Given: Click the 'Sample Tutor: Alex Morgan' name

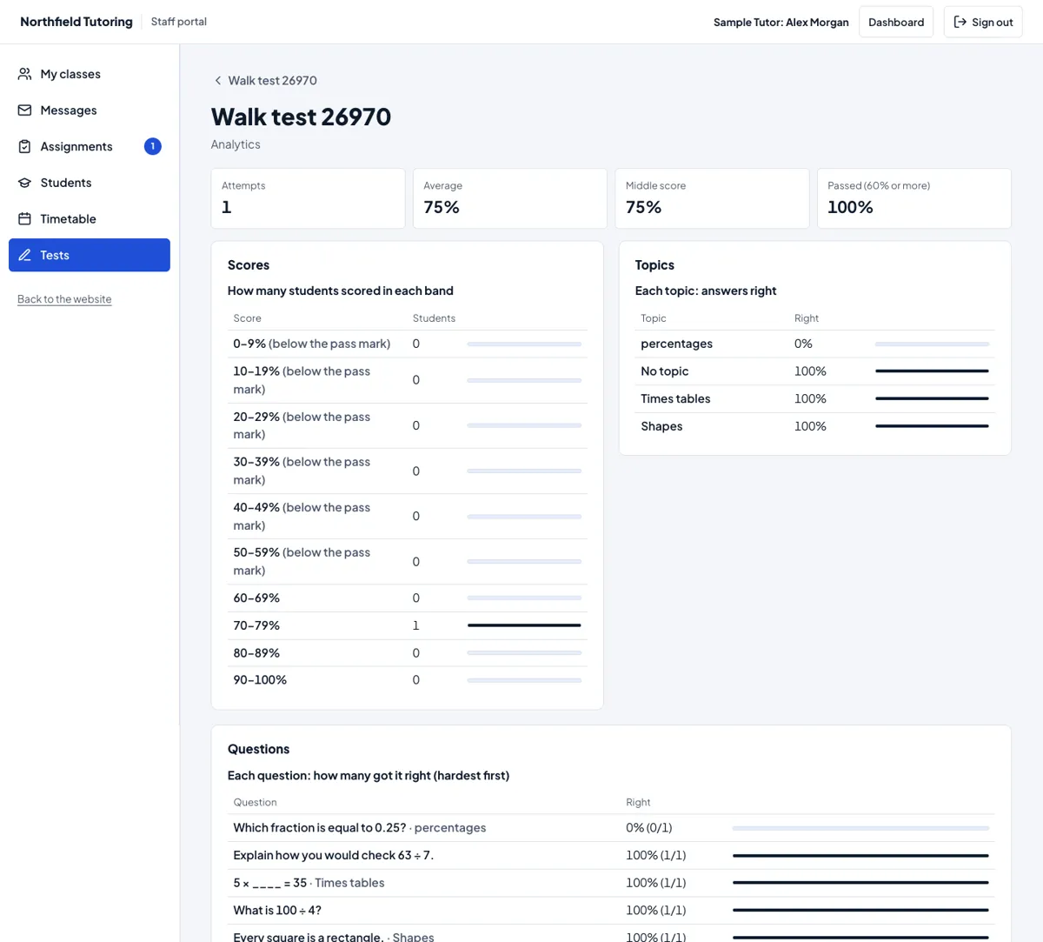Looking at the screenshot, I should coord(781,23).
